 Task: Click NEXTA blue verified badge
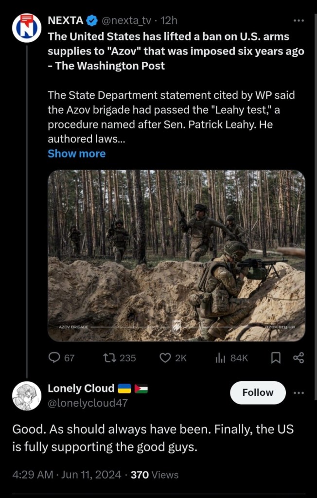point(92,20)
